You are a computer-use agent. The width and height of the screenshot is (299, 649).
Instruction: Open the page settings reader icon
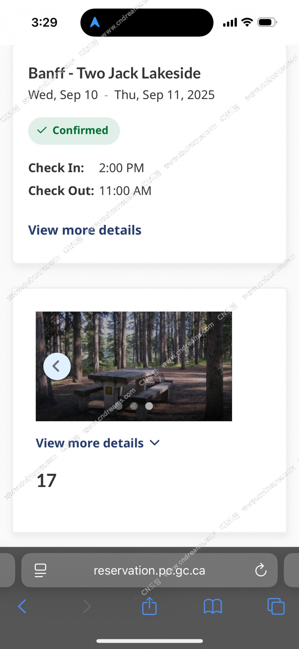(x=40, y=570)
